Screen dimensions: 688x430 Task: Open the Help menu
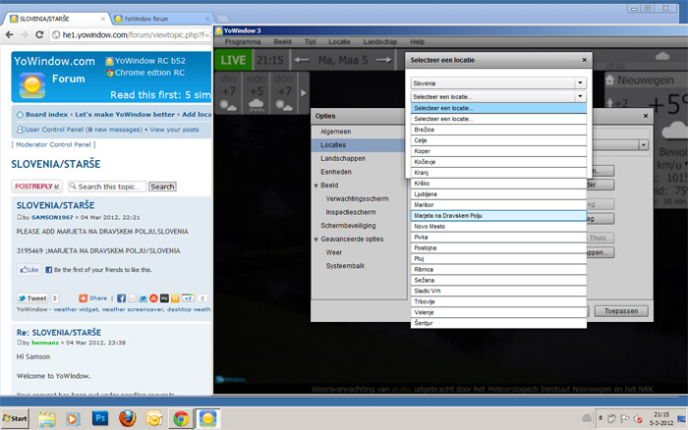click(x=418, y=41)
